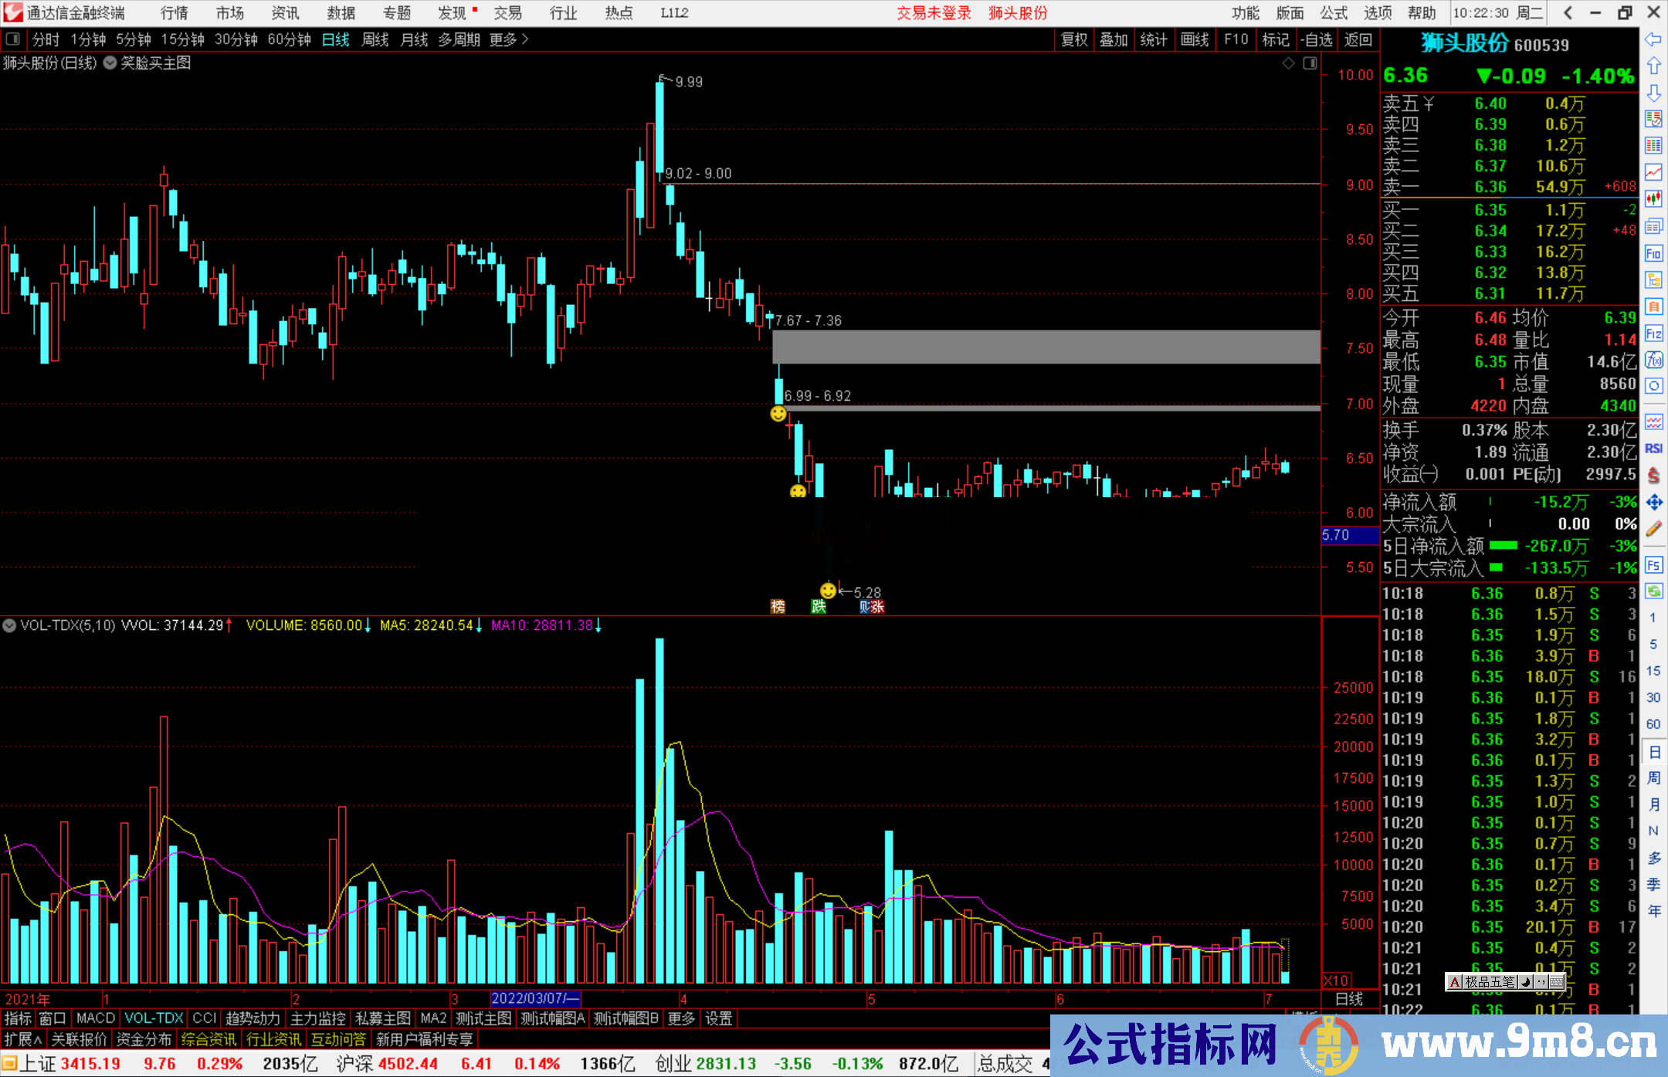Click 交易未登录 login link
The width and height of the screenshot is (1668, 1077).
(x=934, y=13)
